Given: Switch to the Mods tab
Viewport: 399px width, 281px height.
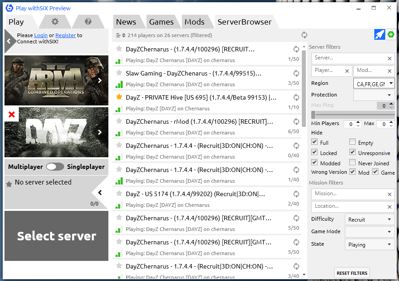Looking at the screenshot, I should (x=194, y=22).
